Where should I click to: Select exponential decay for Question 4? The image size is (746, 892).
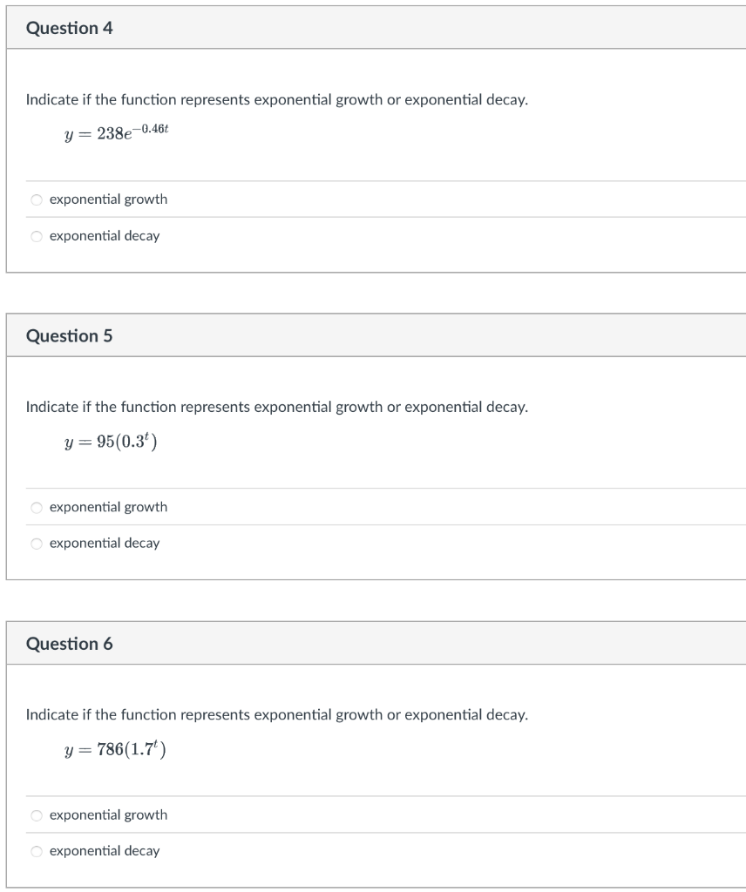coord(36,235)
